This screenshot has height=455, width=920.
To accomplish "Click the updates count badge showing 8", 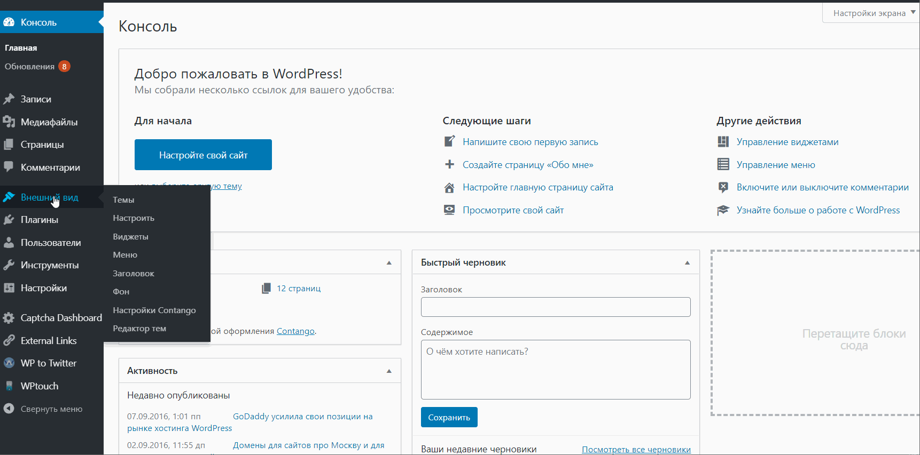I will pos(64,67).
